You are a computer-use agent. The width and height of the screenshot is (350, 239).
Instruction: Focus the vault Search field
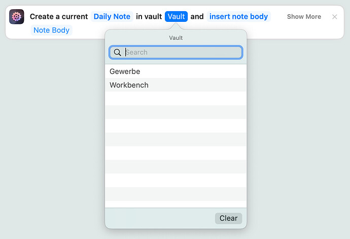click(x=182, y=52)
